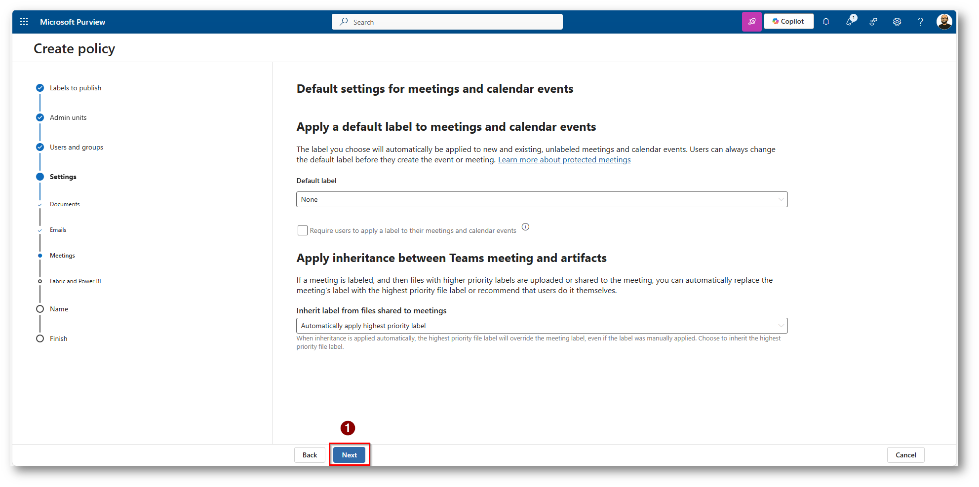Open the user profile avatar
Screen dimensions: 979x487
[x=944, y=22]
